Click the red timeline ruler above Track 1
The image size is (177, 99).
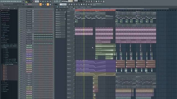[x=95, y=10]
